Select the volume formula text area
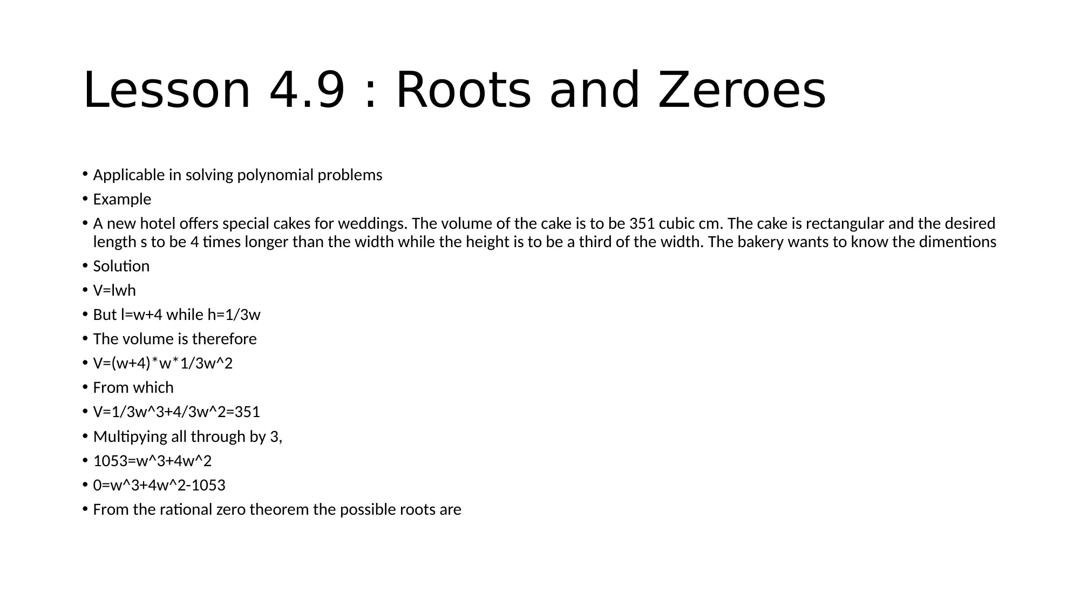Viewport: 1080px width, 607px height. (x=116, y=289)
